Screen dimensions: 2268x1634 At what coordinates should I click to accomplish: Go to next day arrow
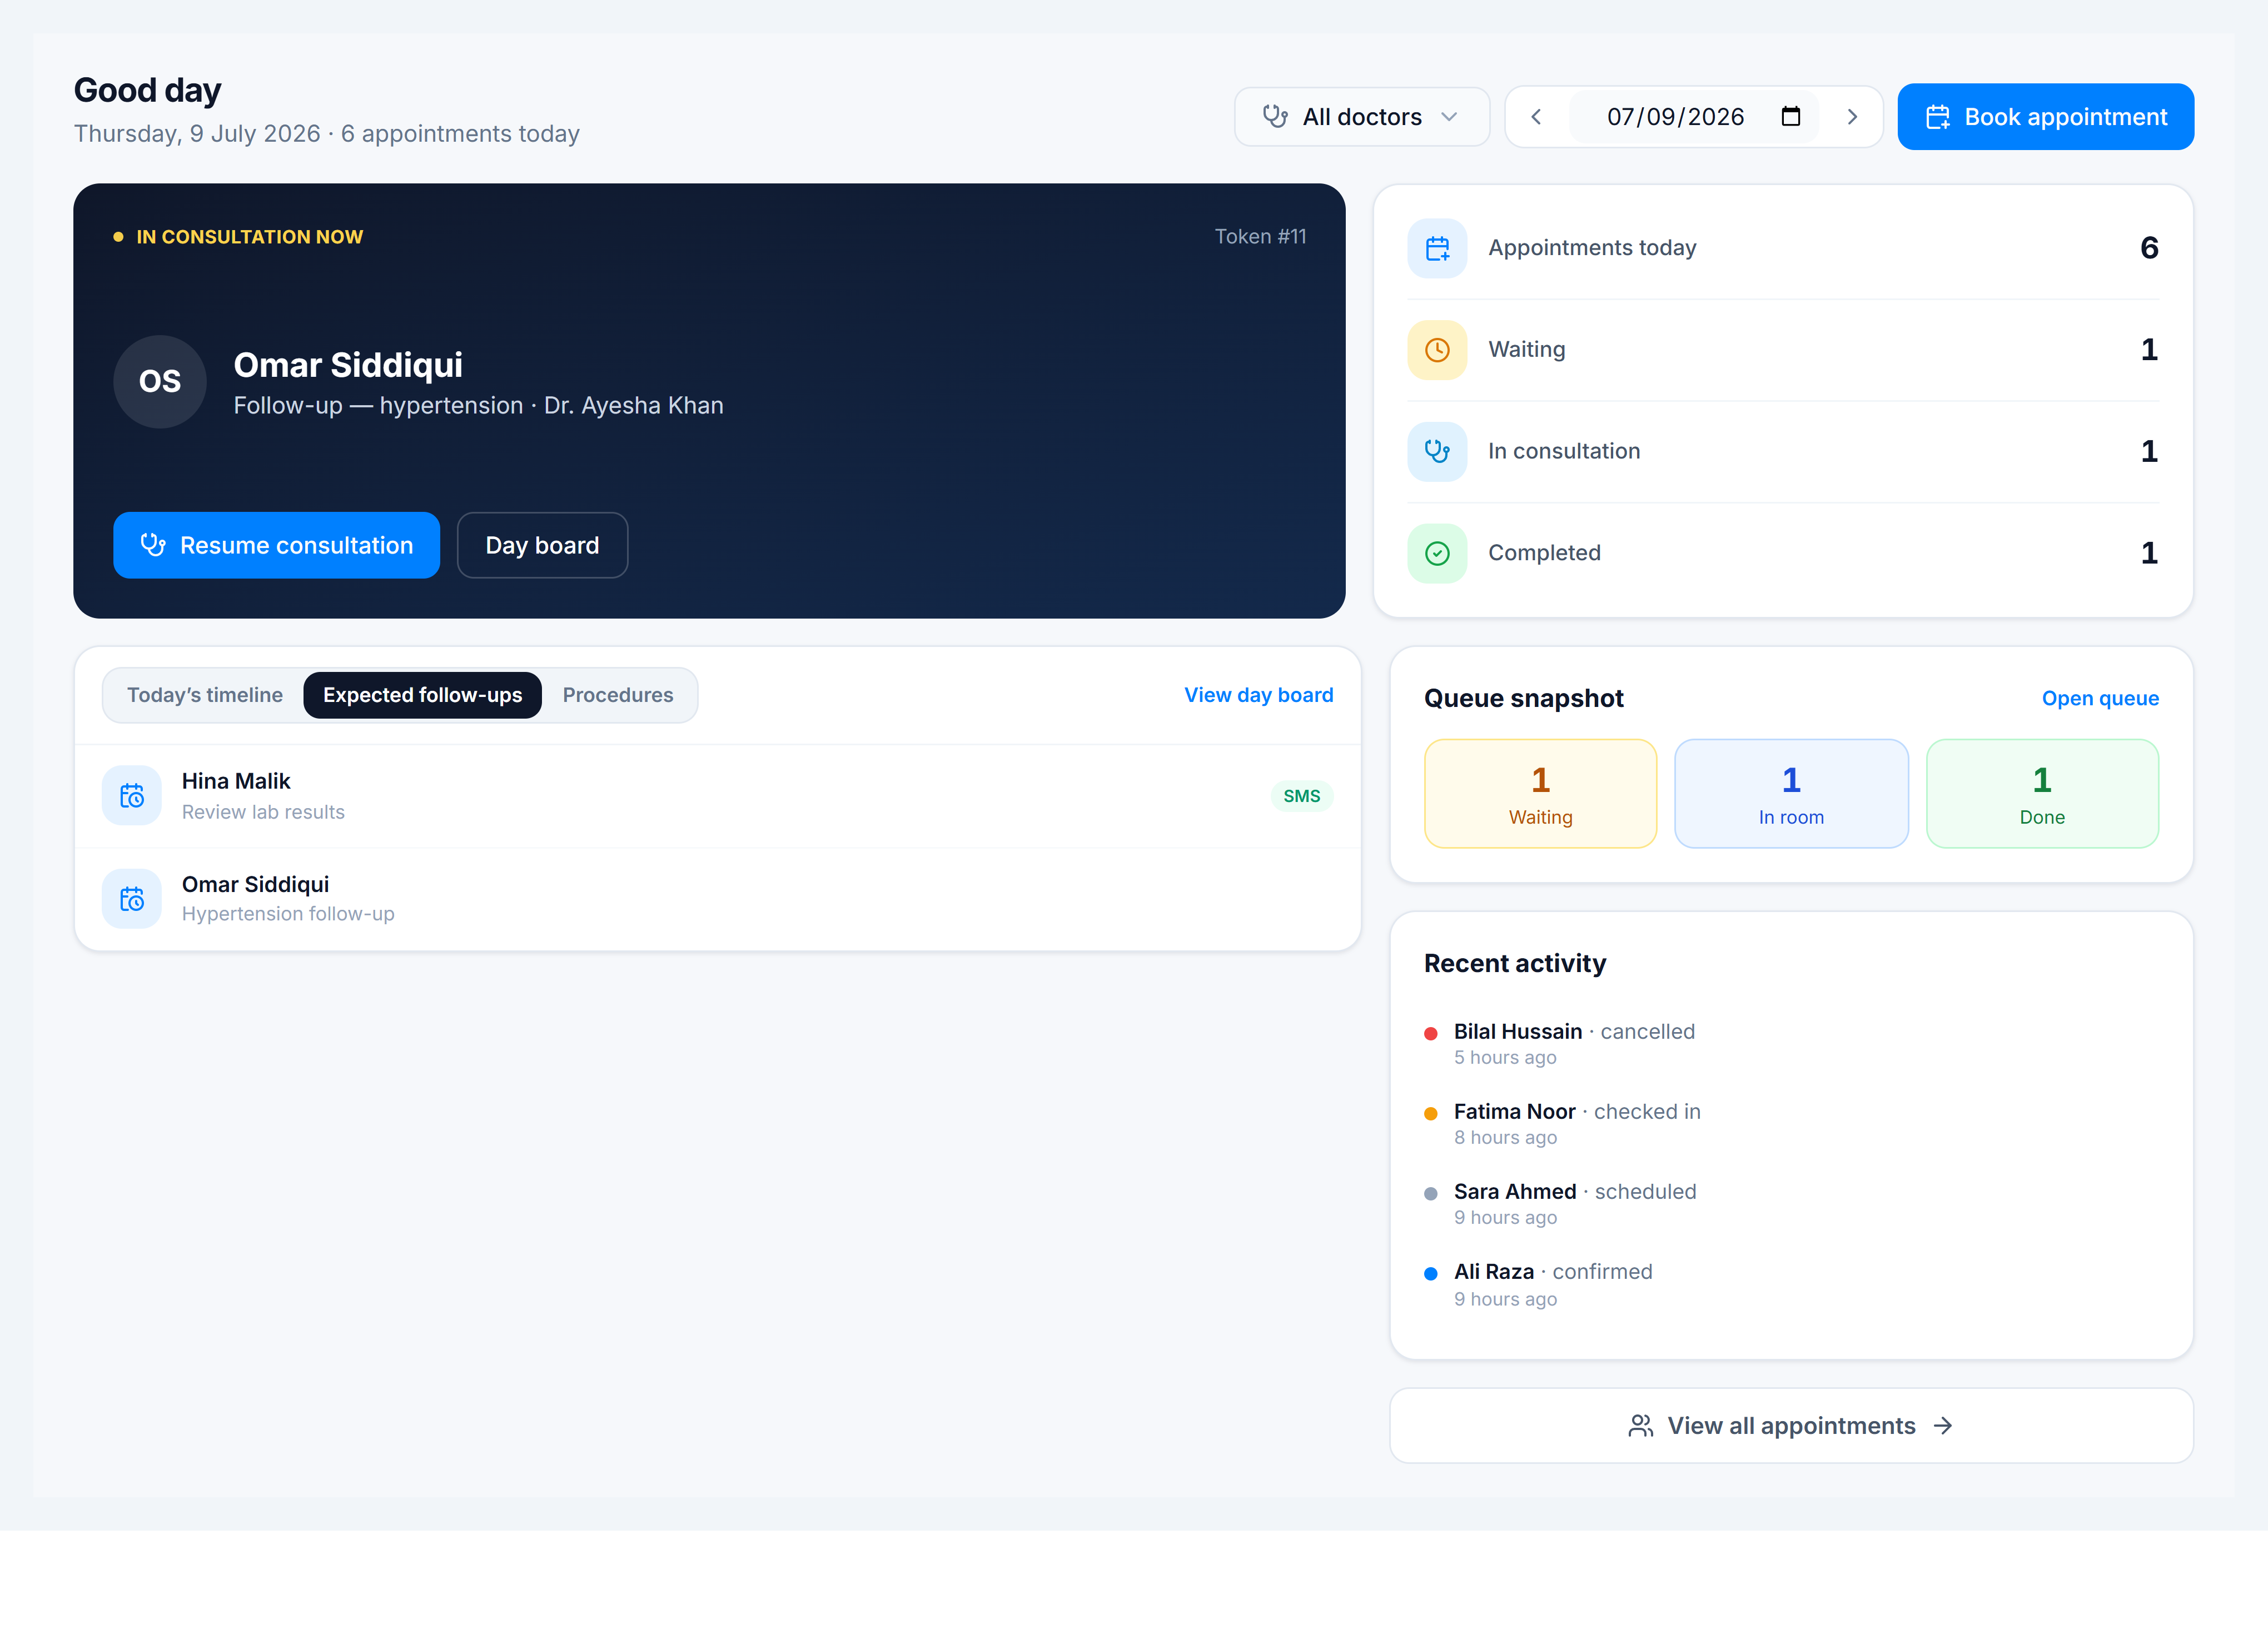(1851, 117)
